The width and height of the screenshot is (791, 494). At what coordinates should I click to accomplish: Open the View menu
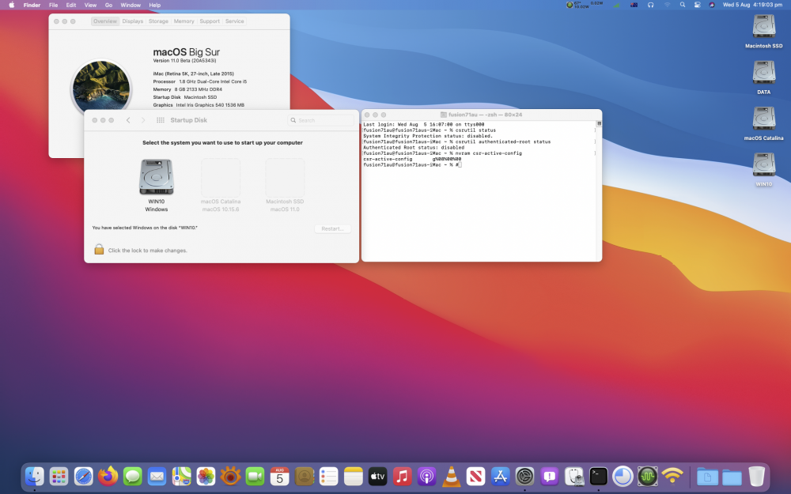90,5
